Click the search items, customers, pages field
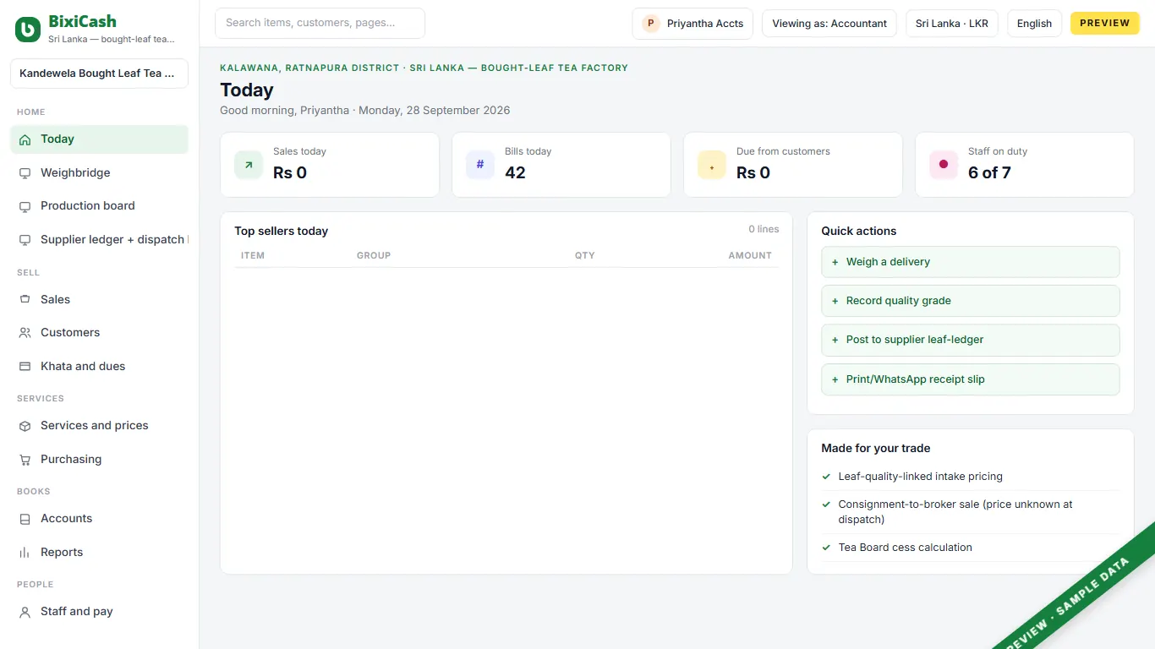1155x649 pixels. pyautogui.click(x=320, y=24)
